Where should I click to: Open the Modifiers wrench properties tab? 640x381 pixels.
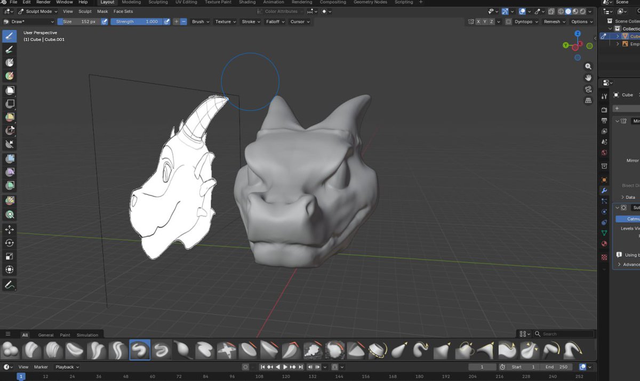click(604, 190)
